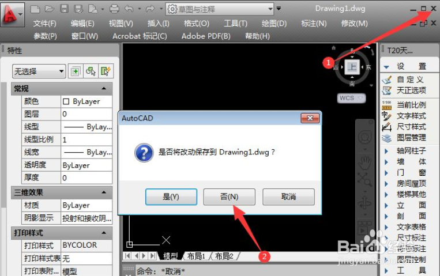Open the AutoCAD application menu logo
This screenshot has width=440, height=276.
click(12, 14)
